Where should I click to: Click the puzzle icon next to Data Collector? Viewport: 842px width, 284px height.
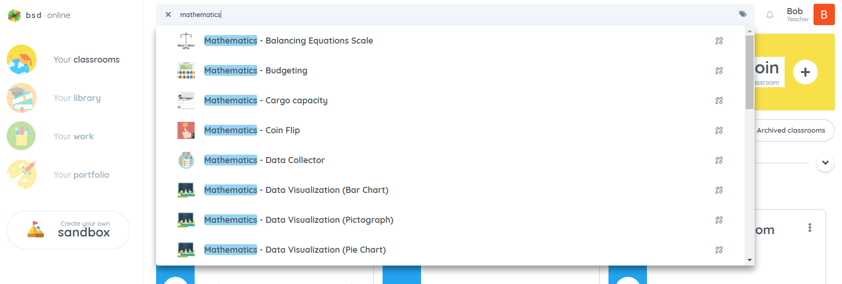coord(719,160)
